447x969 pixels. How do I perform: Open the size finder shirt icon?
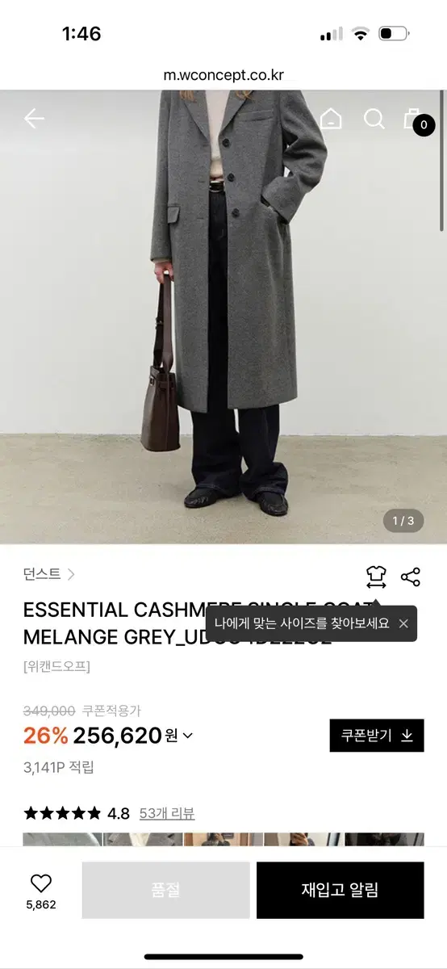click(376, 577)
